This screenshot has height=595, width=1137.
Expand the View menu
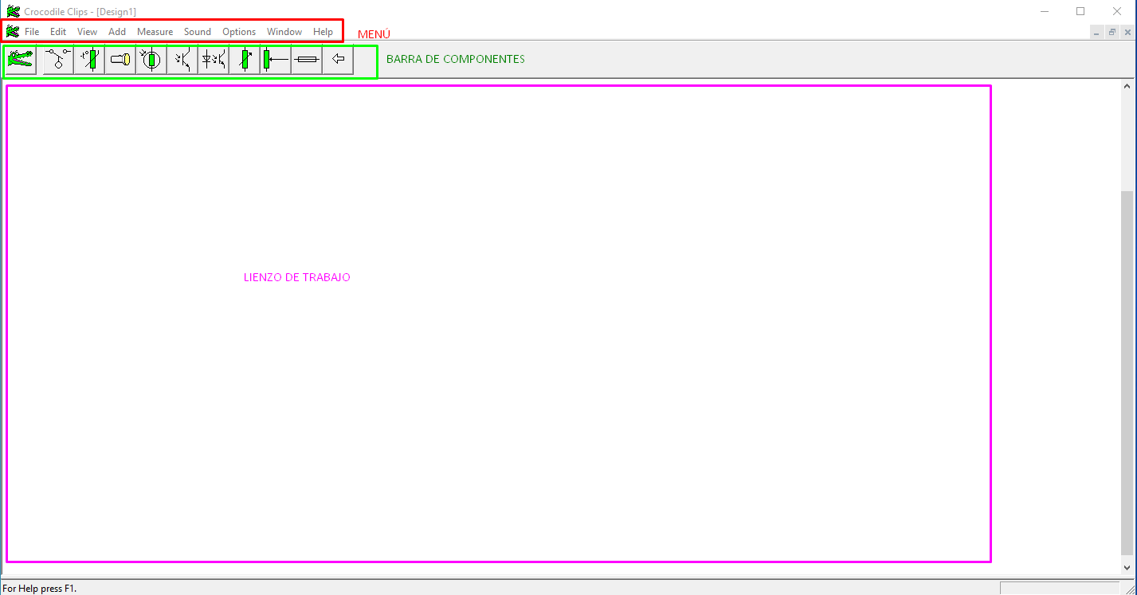(87, 32)
